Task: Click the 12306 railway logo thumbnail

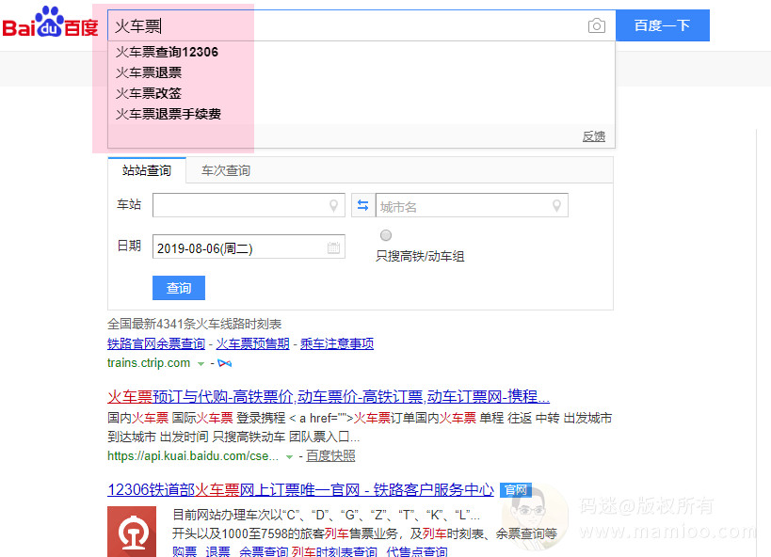Action: coord(132,532)
